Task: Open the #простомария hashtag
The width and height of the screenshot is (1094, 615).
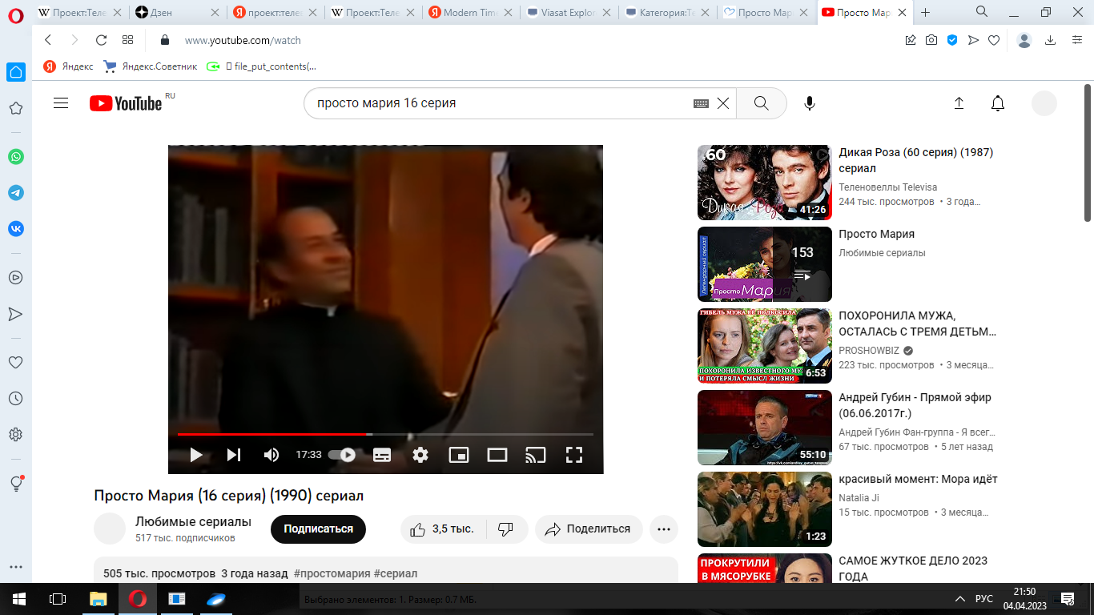Action: [332, 573]
